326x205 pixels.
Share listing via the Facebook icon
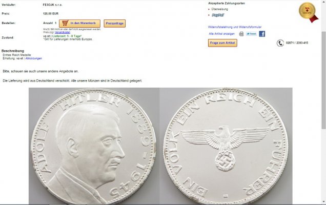262,34
